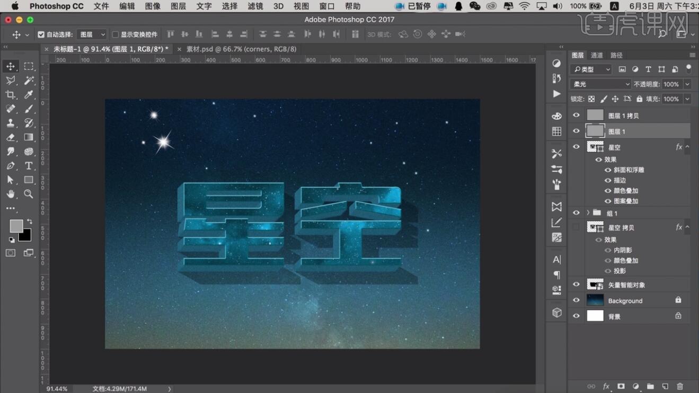Switch to the 通道 tab

(597, 55)
